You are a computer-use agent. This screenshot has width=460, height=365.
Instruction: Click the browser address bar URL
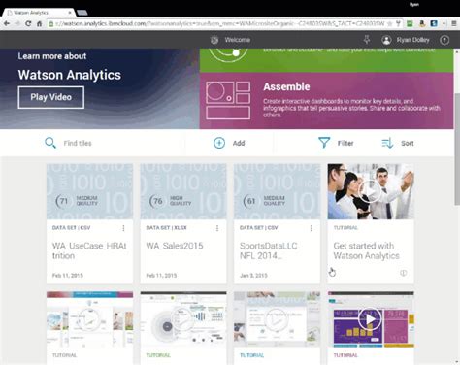(x=220, y=23)
